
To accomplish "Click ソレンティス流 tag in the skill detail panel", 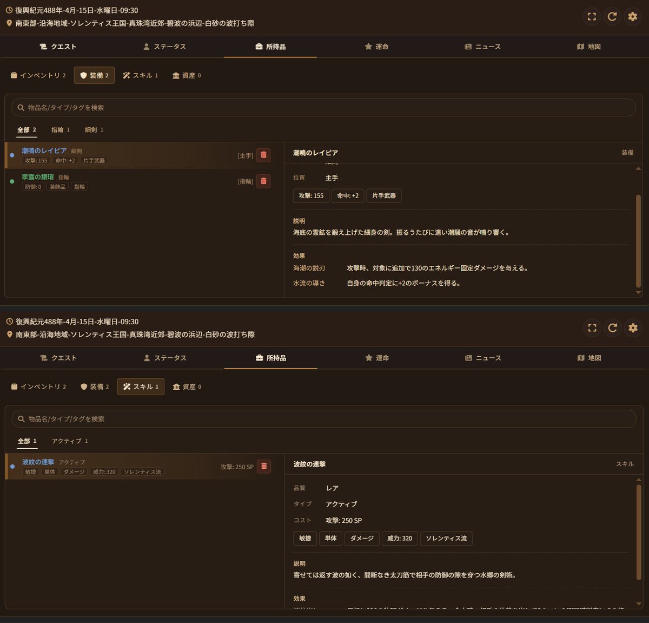I will tap(446, 538).
